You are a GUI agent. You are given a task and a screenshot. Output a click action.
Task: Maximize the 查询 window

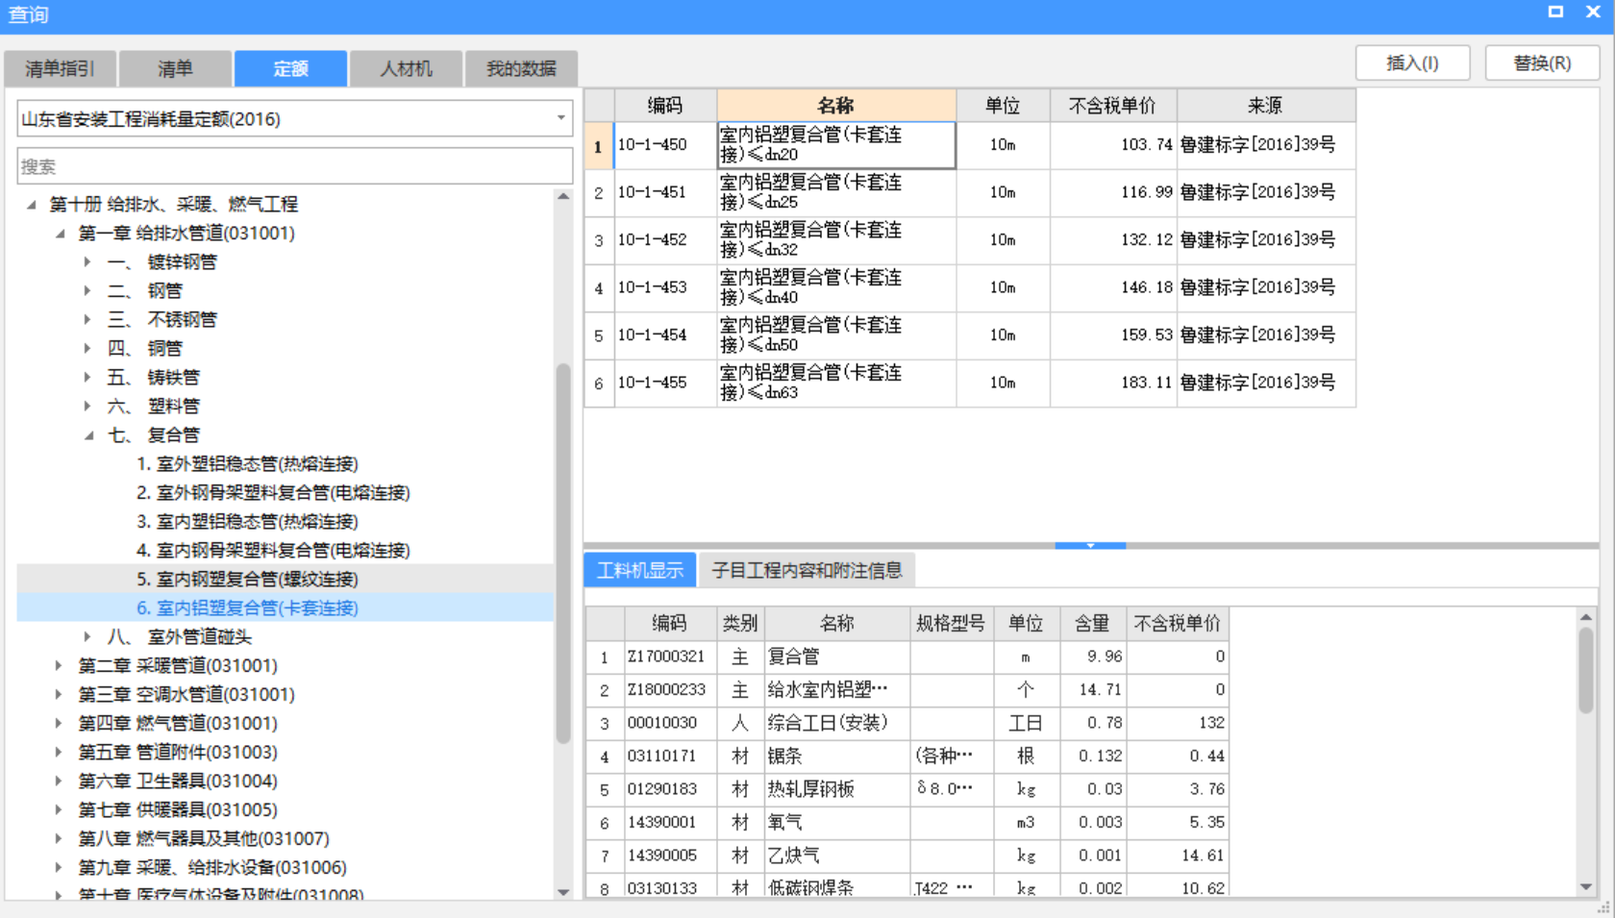point(1555,12)
